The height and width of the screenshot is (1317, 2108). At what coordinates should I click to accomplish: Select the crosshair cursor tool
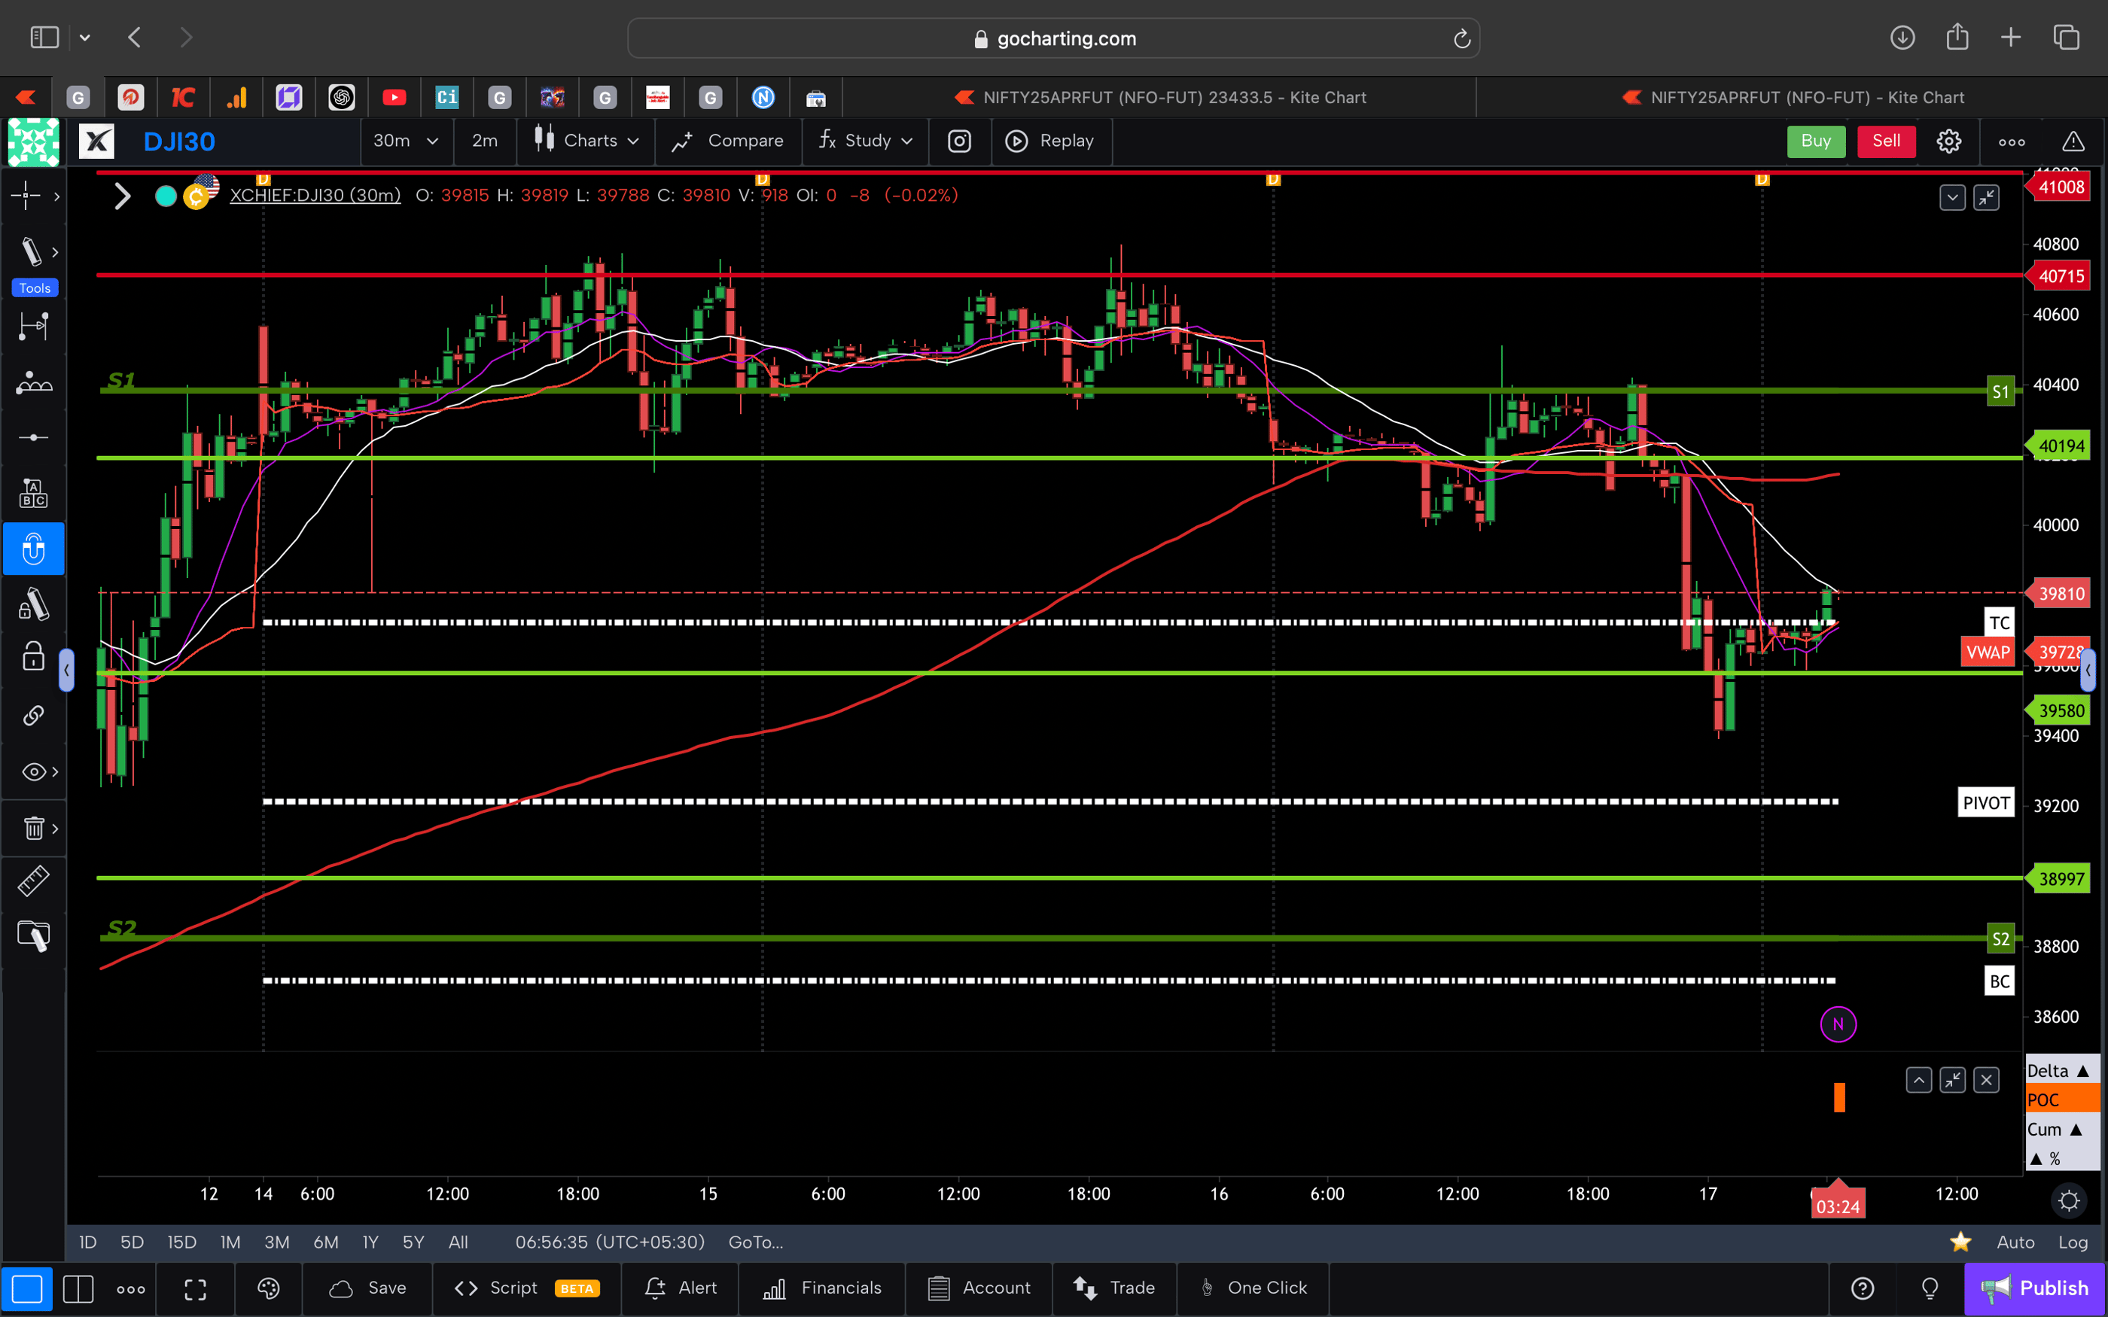coord(26,196)
